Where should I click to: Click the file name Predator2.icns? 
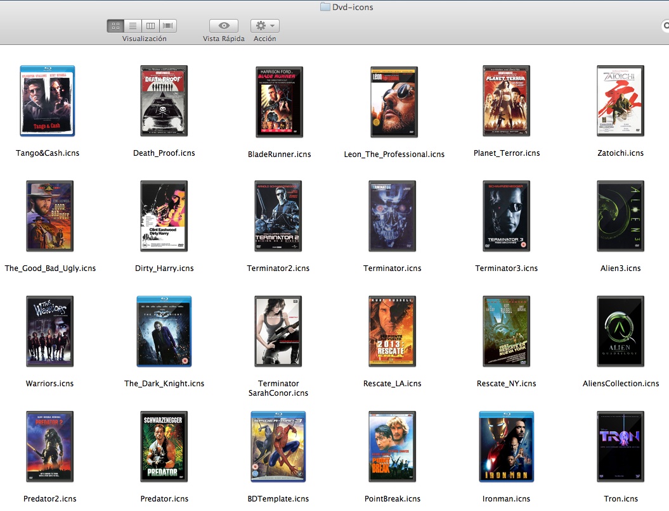pos(50,498)
